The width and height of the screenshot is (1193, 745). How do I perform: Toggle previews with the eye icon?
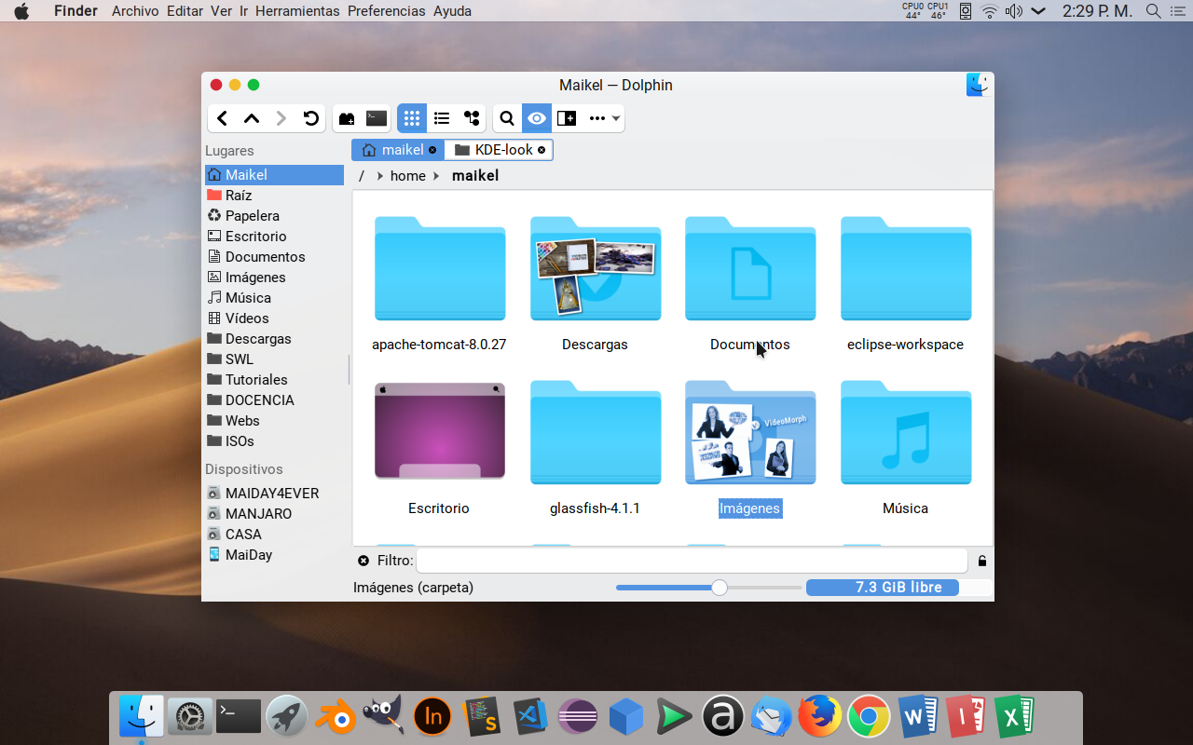pyautogui.click(x=537, y=118)
